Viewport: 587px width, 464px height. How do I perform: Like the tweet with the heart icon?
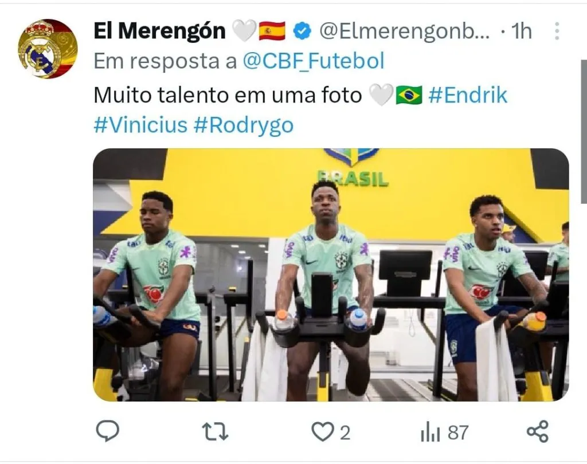pyautogui.click(x=322, y=432)
